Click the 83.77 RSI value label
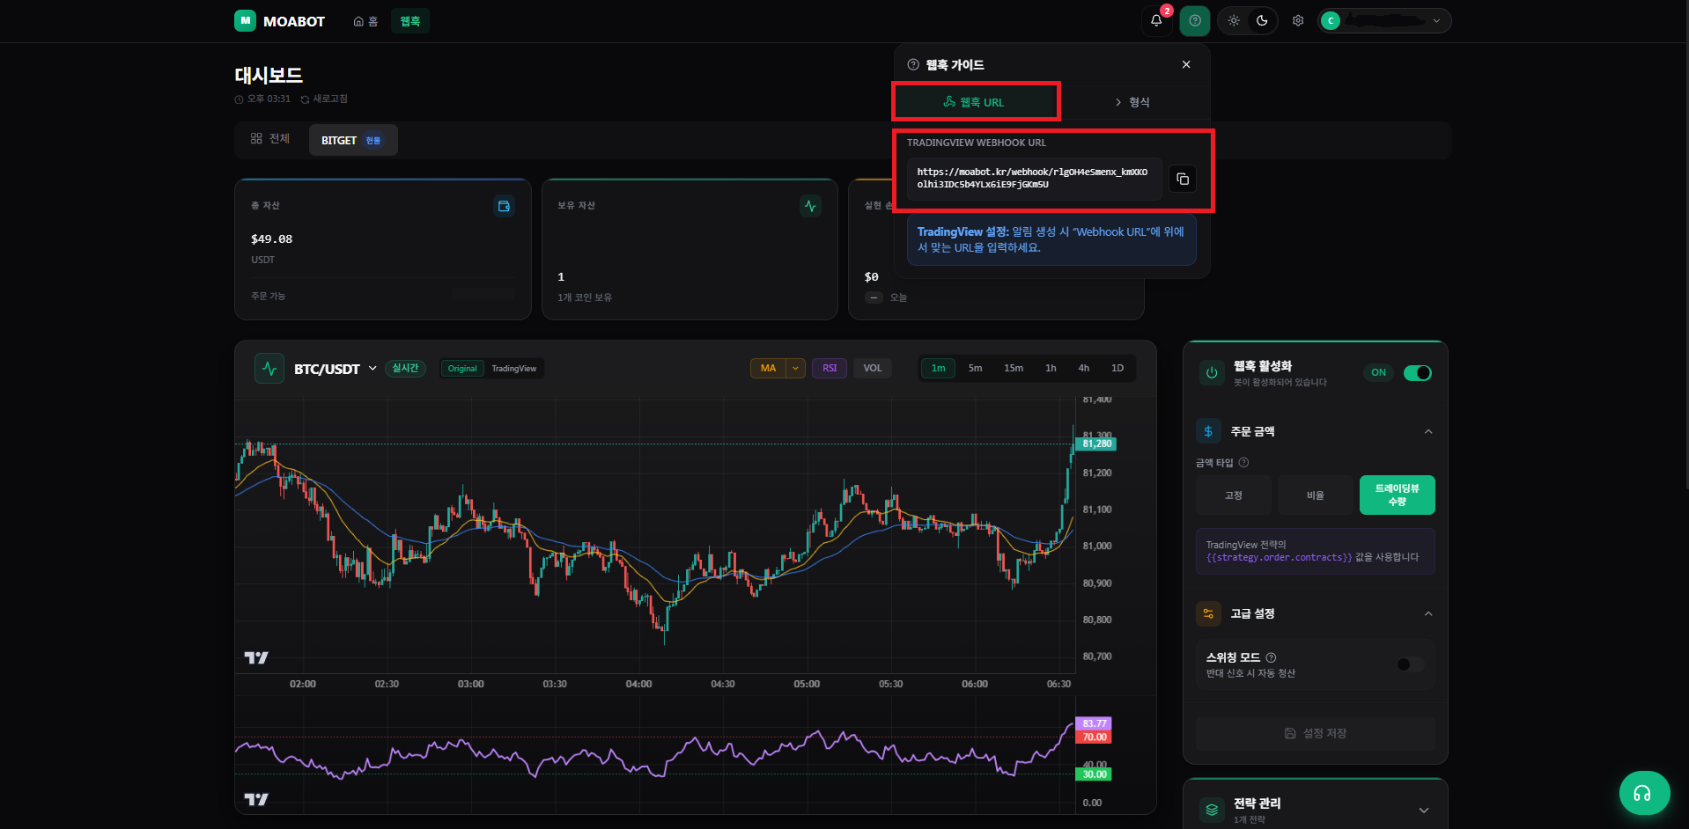Image resolution: width=1689 pixels, height=829 pixels. click(1094, 723)
